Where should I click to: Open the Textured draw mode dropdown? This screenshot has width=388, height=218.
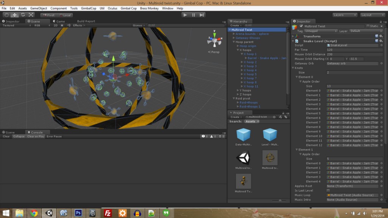pyautogui.click(x=17, y=25)
